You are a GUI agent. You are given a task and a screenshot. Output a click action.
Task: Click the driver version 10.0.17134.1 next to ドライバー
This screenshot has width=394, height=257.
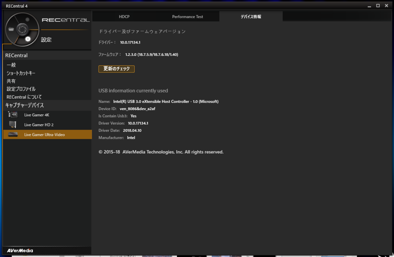pyautogui.click(x=130, y=42)
